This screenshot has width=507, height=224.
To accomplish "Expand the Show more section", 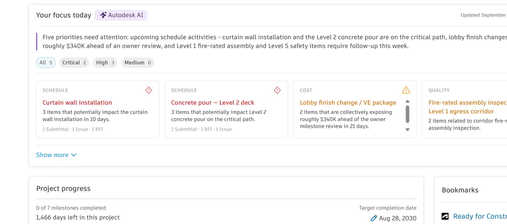I will point(56,155).
